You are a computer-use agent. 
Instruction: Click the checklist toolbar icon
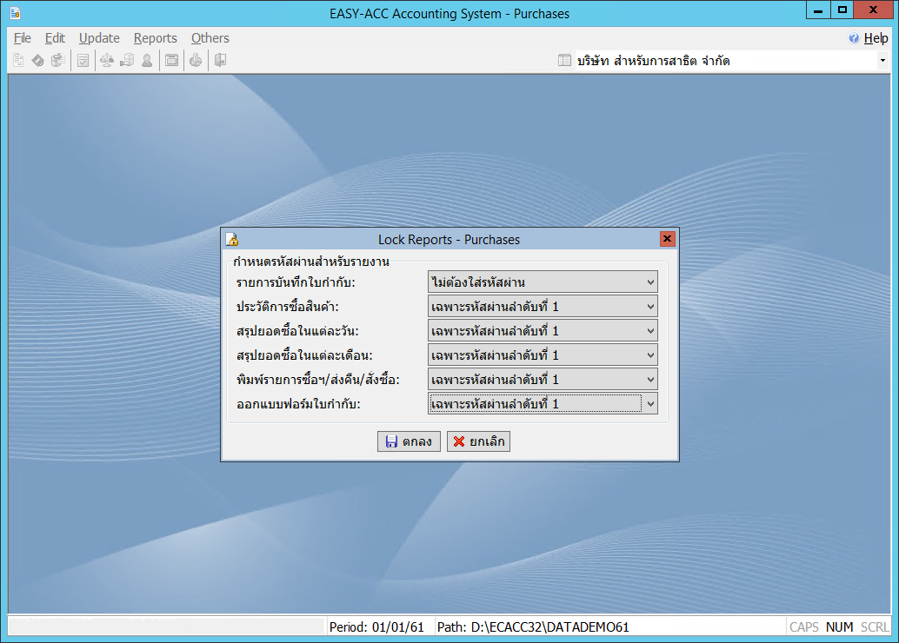(83, 61)
